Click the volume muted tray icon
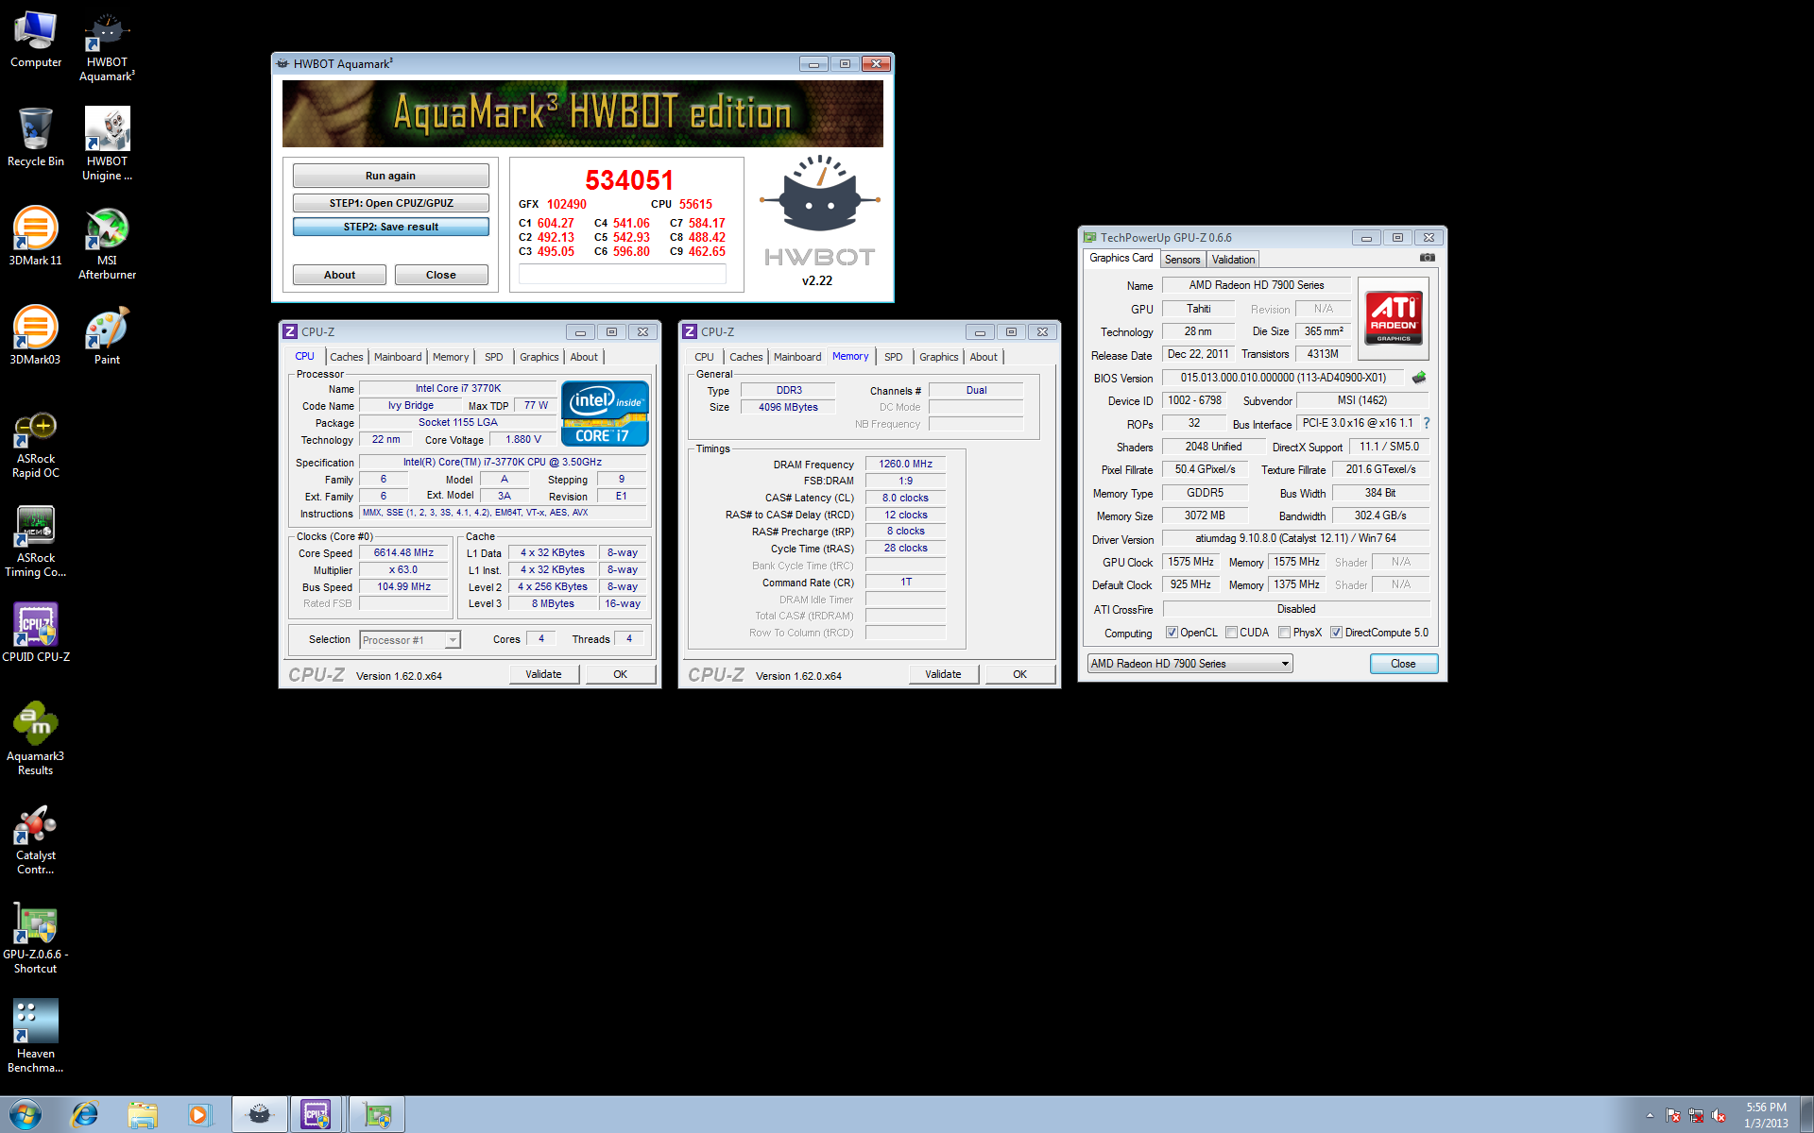1814x1133 pixels. (x=1719, y=1115)
